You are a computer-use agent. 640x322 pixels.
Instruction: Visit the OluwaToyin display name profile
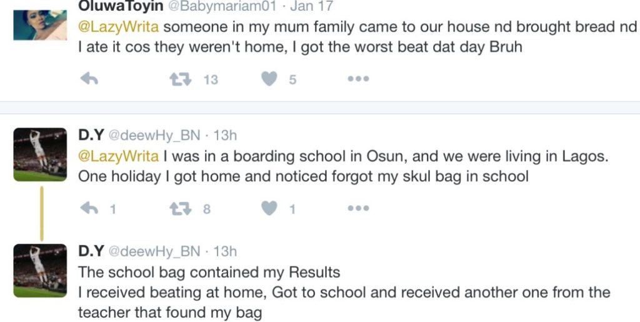[x=121, y=6]
